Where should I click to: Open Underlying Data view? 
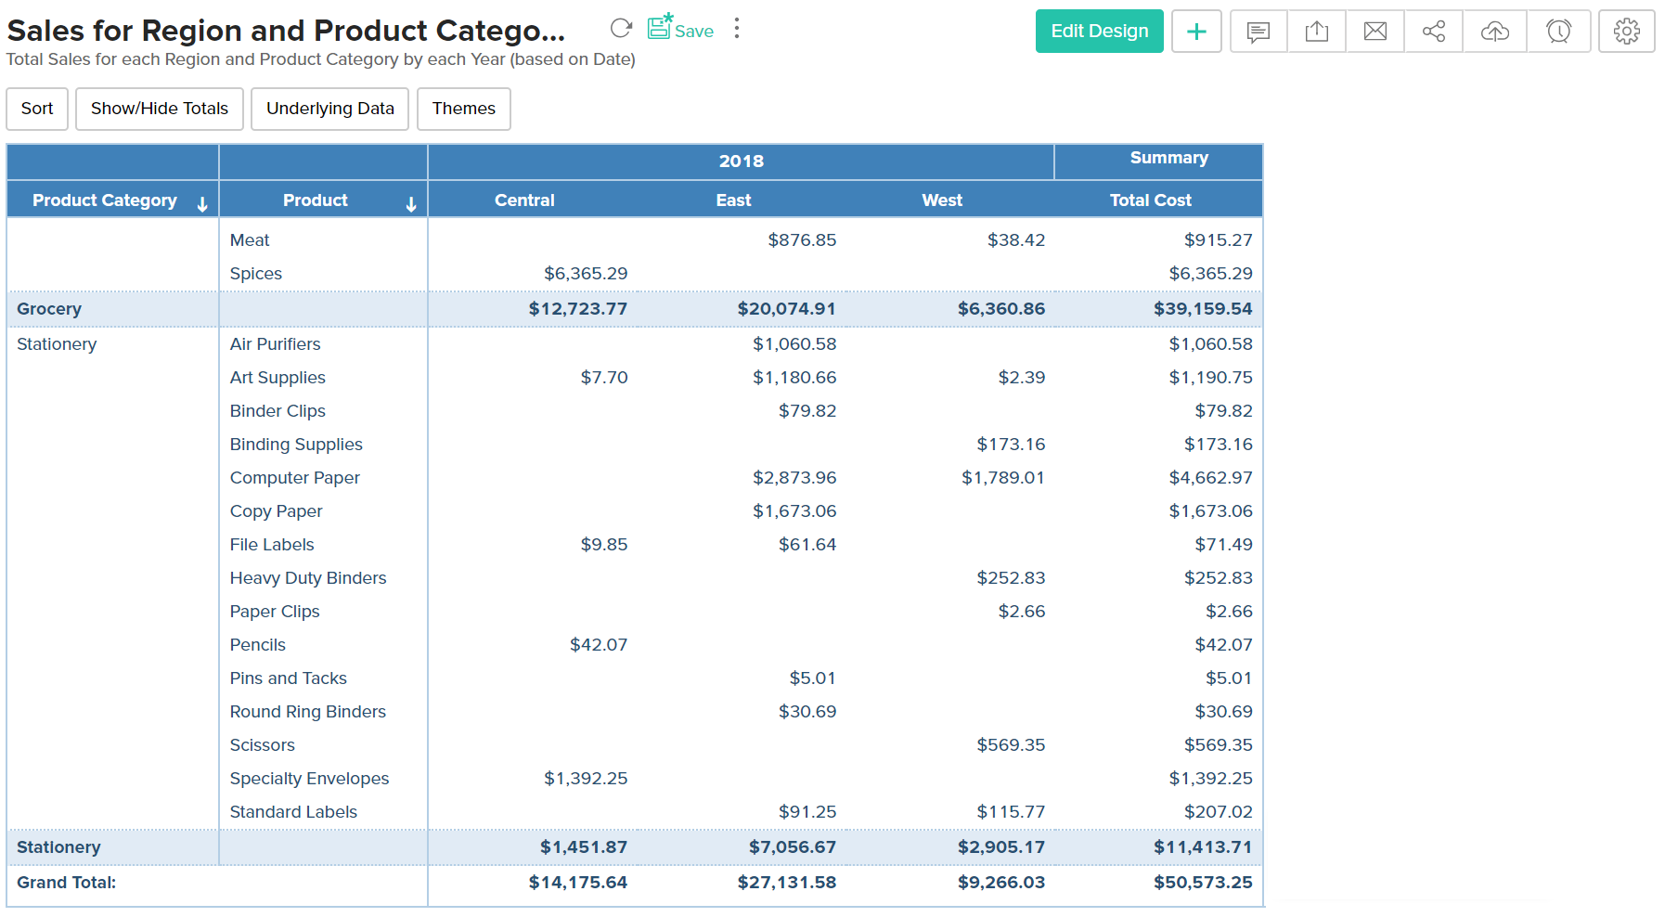click(329, 109)
